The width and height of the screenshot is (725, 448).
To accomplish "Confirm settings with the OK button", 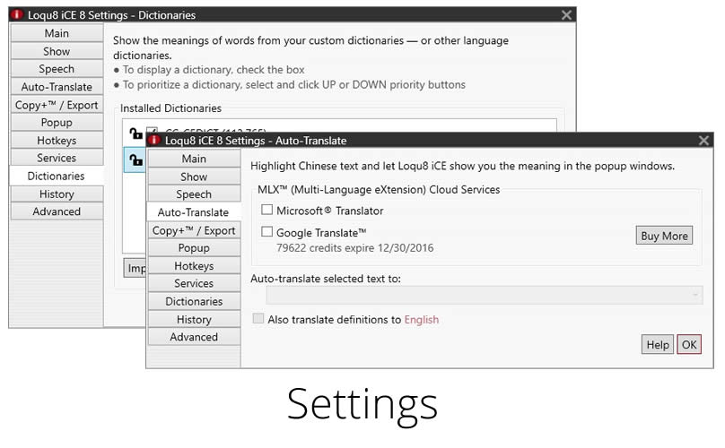I will (689, 345).
